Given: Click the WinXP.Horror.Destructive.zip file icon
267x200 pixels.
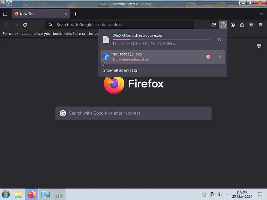Looking at the screenshot, I should click(106, 40).
